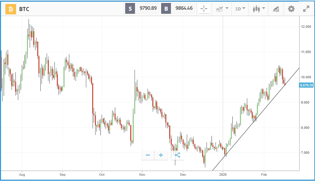This screenshot has width=315, height=181.
Task: Zoom in the chart with plus button
Action: (161, 155)
